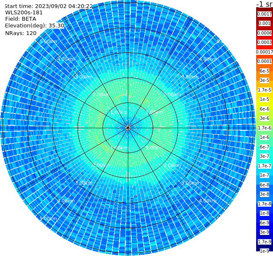
Task: Select the WLS200s-181 instrument label
Action: (x=24, y=13)
